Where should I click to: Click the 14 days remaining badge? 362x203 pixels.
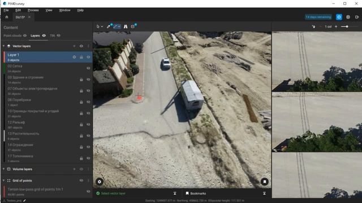318,17
